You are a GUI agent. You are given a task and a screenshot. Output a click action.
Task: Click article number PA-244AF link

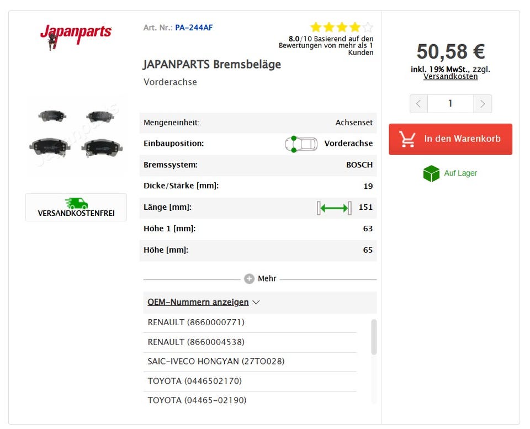[194, 28]
